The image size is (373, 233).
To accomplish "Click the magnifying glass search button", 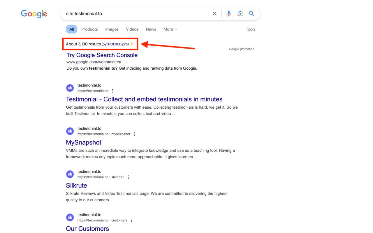I will pos(251,13).
